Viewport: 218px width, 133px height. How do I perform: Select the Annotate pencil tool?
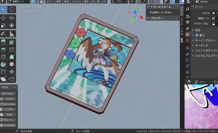coord(3,34)
